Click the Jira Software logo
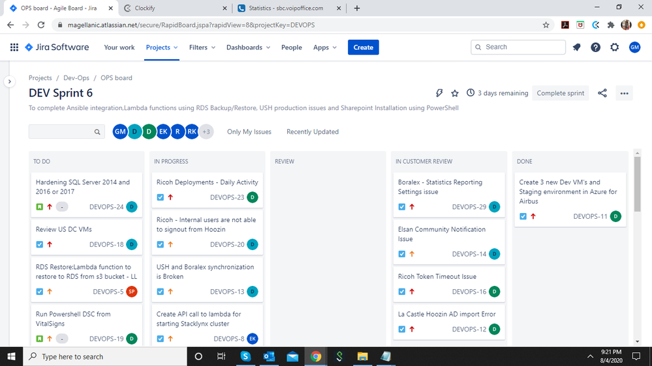The image size is (652, 366). click(x=57, y=48)
